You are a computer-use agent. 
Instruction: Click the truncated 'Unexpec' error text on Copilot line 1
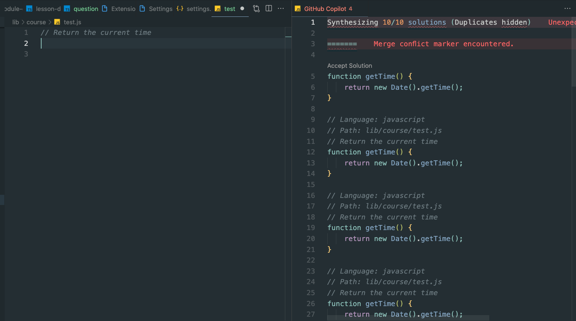coord(562,22)
